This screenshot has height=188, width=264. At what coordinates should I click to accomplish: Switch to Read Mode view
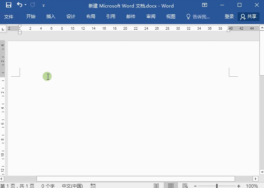click(156, 186)
